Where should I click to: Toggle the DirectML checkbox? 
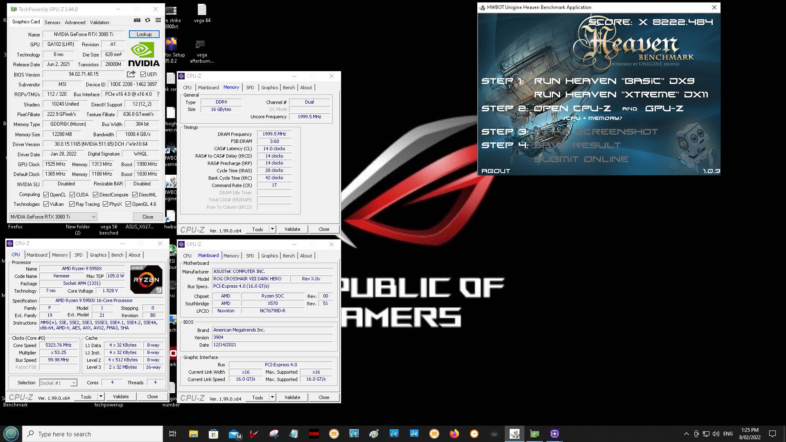click(135, 195)
